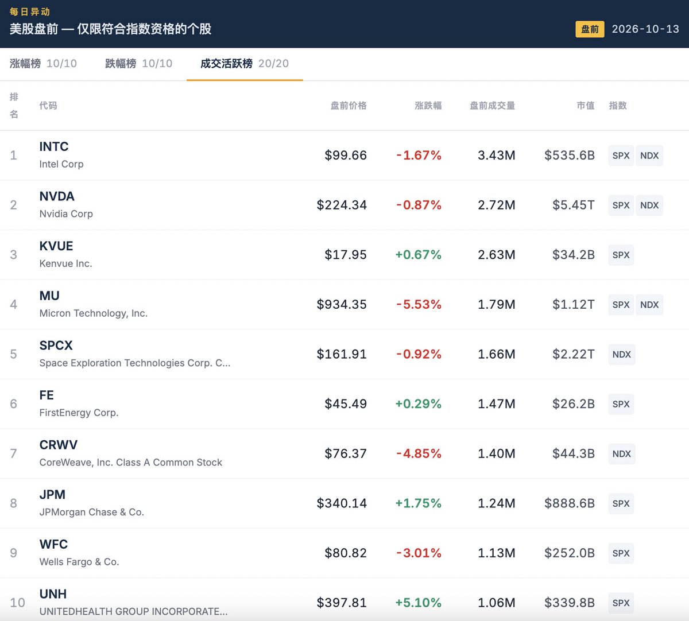This screenshot has width=689, height=621.
Task: Open the WFC ticker symbol
Action: pos(53,545)
